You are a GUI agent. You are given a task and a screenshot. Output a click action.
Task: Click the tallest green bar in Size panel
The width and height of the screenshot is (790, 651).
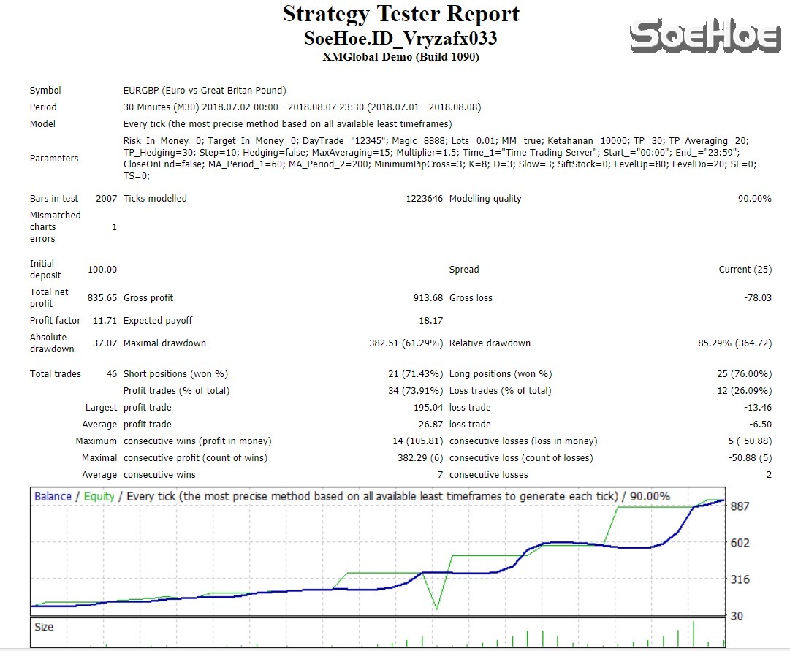(x=693, y=634)
